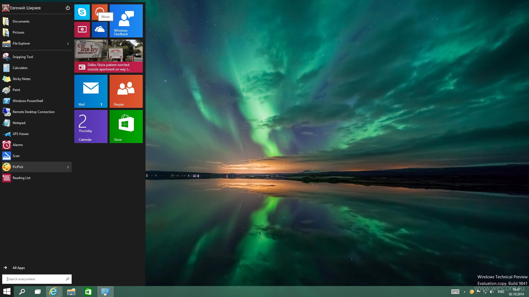Launch Sticky Notes
Screen dimensions: 529x297
tap(37, 79)
